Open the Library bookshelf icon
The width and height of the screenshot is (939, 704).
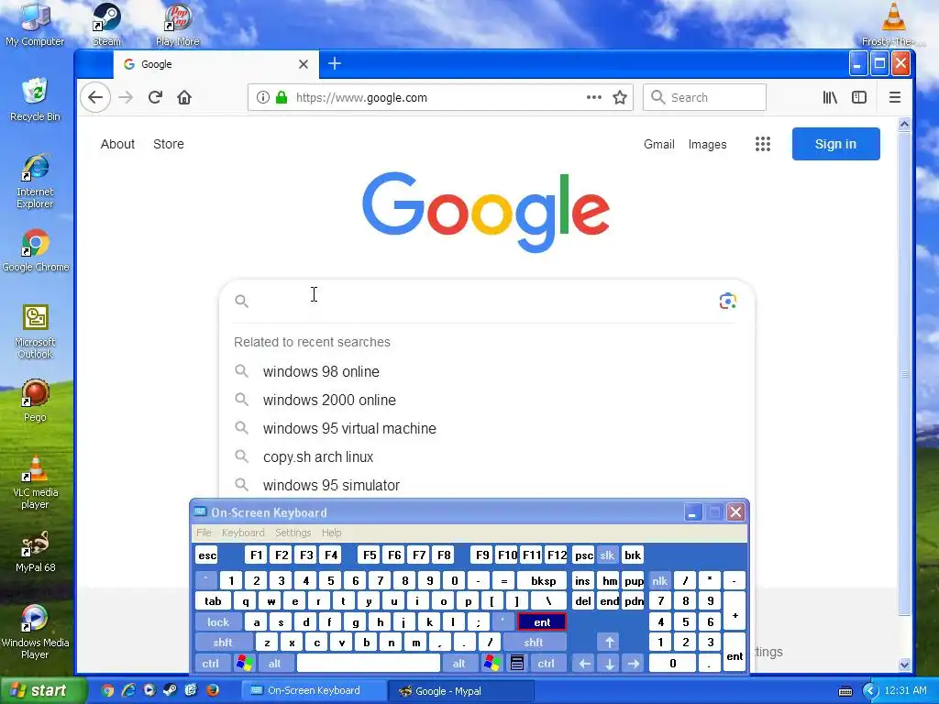[x=830, y=97]
